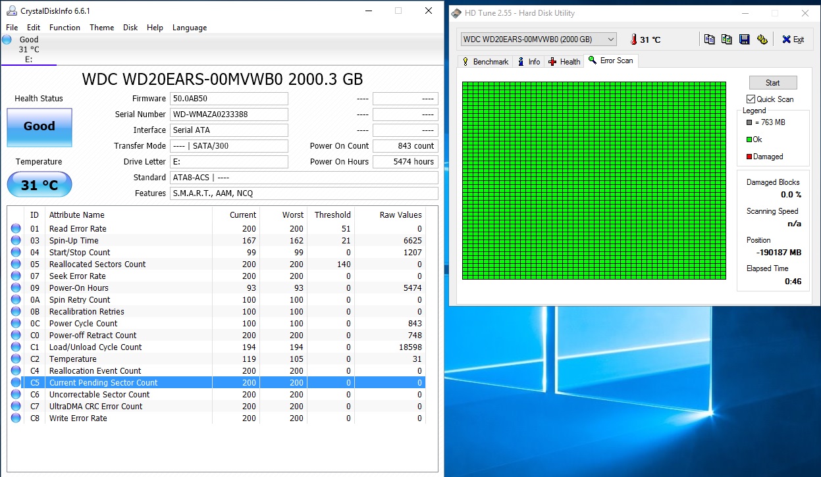Click status orb of Seek Error Rate row
Viewport: 821px width, 477px height.
pos(16,276)
